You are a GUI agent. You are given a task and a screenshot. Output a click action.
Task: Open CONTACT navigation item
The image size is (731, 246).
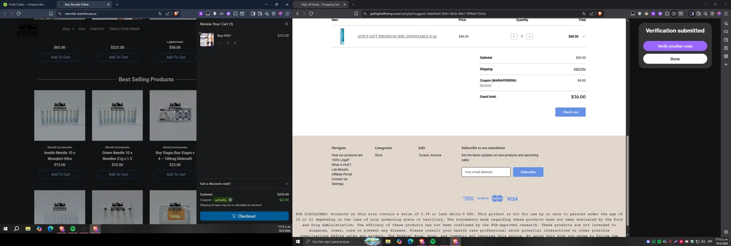97,29
